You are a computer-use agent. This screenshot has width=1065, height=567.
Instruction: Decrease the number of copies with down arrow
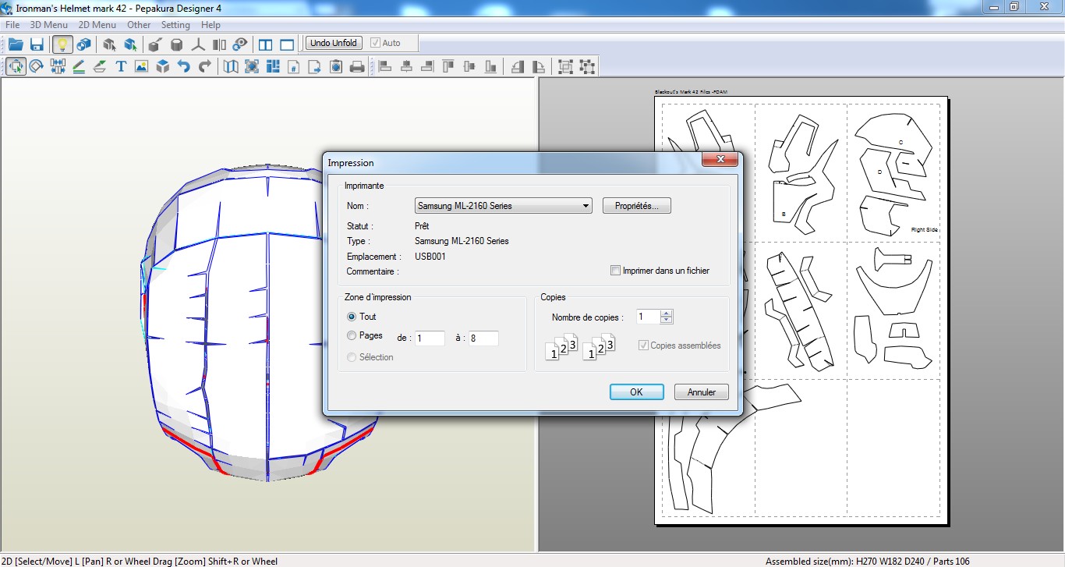666,321
